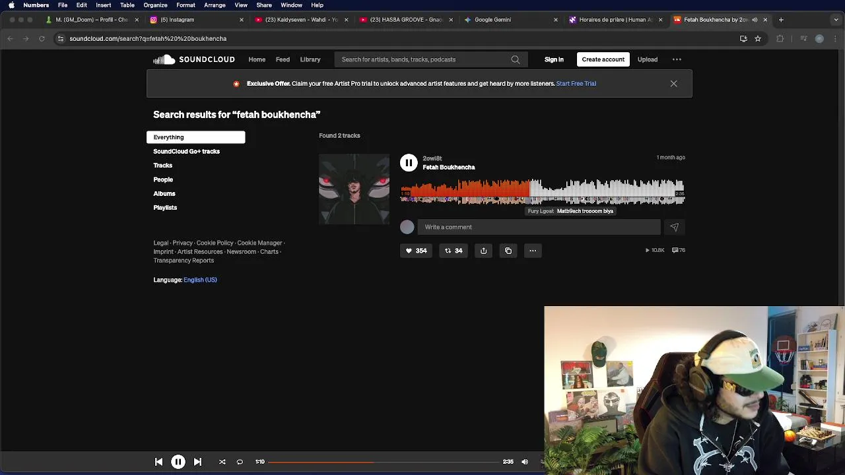This screenshot has height=475, width=845.
Task: Filter results by Tracks
Action: (162, 166)
